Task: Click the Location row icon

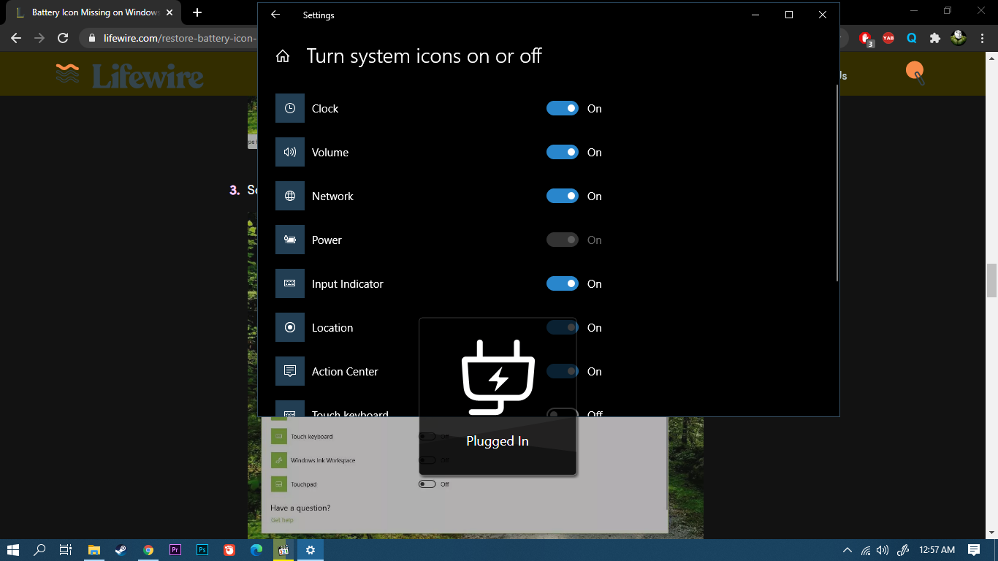Action: click(290, 327)
